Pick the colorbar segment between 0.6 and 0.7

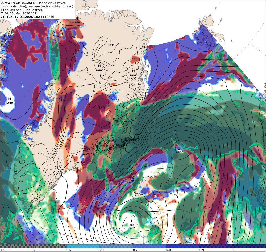117,246
